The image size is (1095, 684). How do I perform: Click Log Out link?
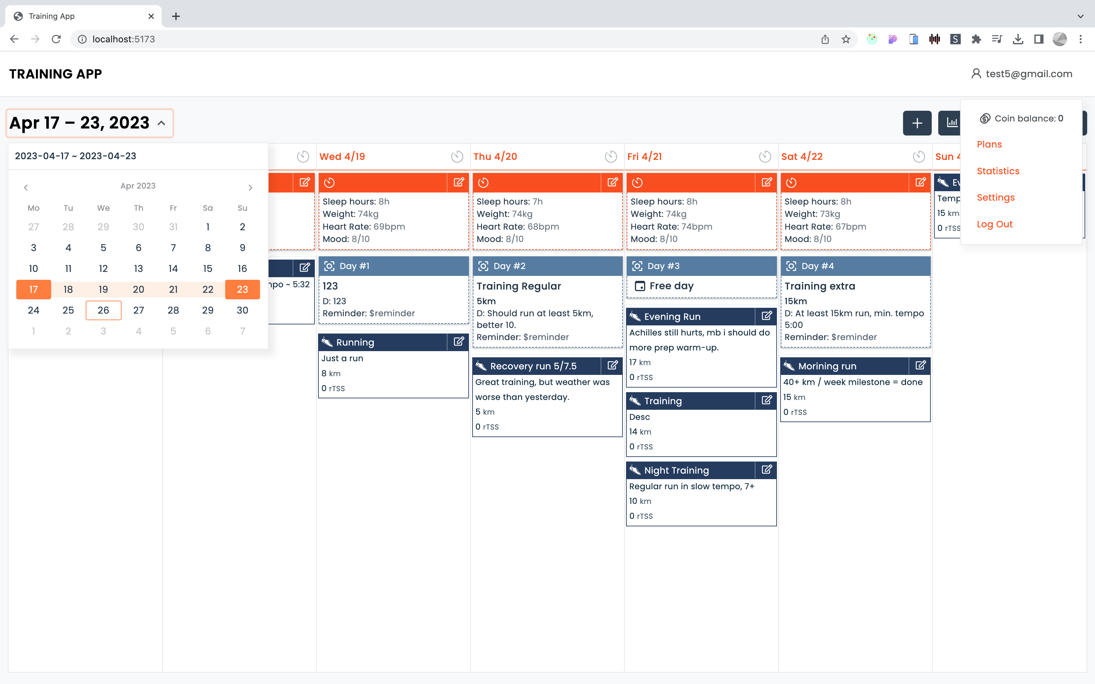tap(994, 224)
